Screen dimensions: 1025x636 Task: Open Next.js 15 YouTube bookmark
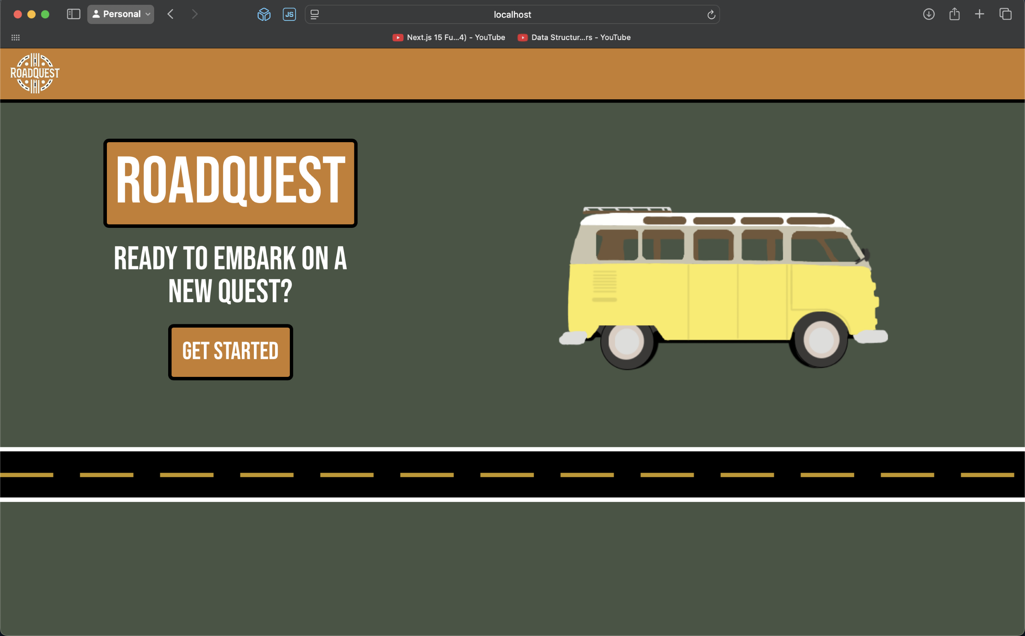(x=449, y=37)
